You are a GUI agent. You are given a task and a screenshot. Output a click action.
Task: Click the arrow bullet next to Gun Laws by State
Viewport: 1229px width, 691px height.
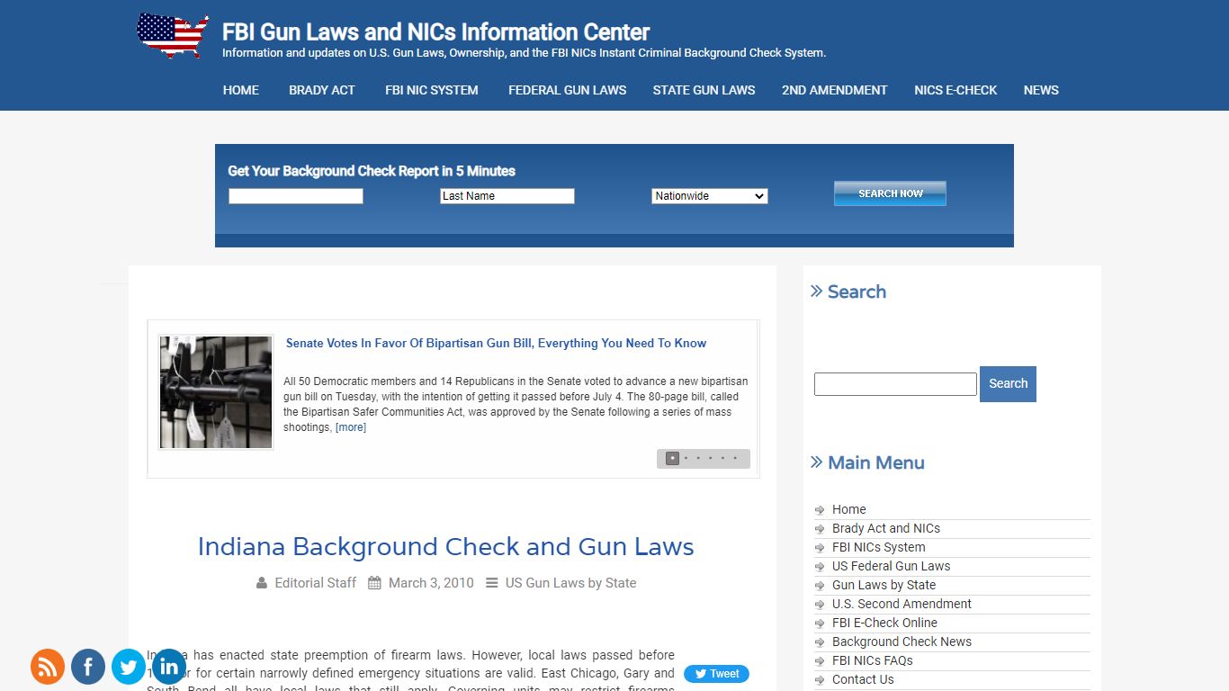point(820,586)
